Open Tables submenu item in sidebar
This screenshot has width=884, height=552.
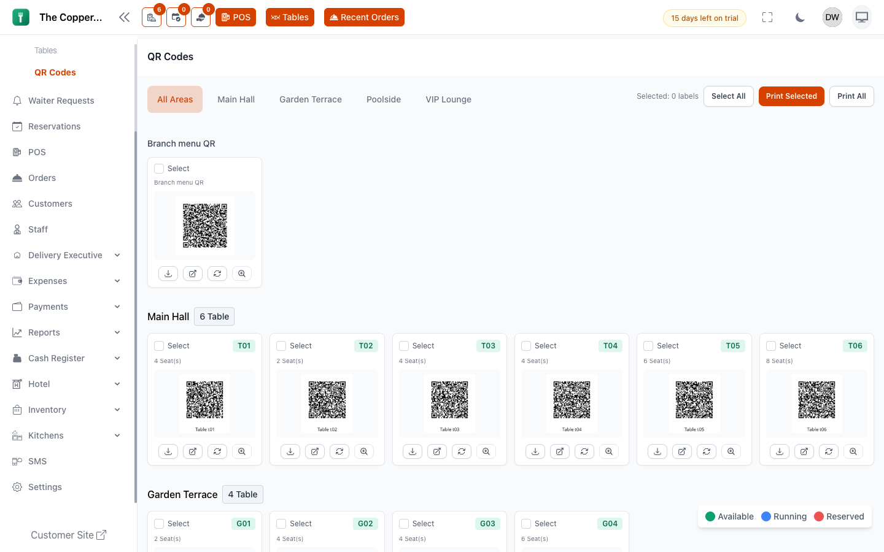pyautogui.click(x=45, y=50)
